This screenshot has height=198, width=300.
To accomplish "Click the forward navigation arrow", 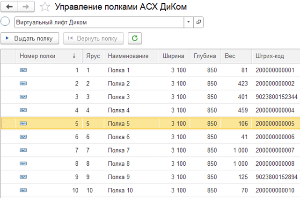I will pos(25,7).
